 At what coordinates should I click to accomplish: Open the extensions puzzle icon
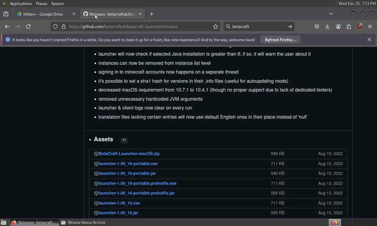coord(349,26)
